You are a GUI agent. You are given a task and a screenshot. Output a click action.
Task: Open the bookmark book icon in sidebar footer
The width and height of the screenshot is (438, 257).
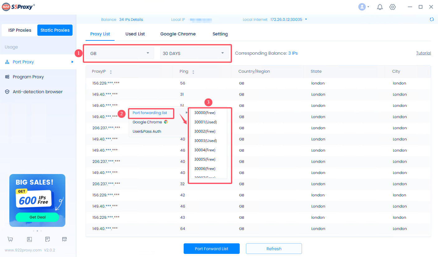tap(29, 239)
